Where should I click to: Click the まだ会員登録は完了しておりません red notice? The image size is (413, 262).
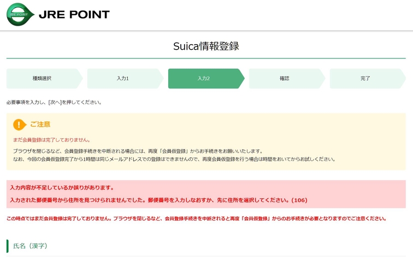click(x=51, y=140)
